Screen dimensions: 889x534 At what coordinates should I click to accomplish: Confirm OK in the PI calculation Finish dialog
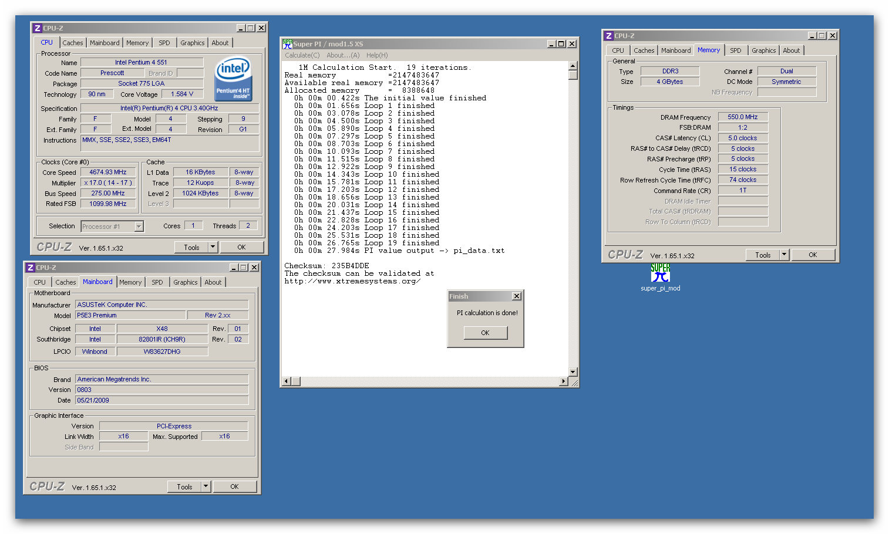(x=485, y=333)
